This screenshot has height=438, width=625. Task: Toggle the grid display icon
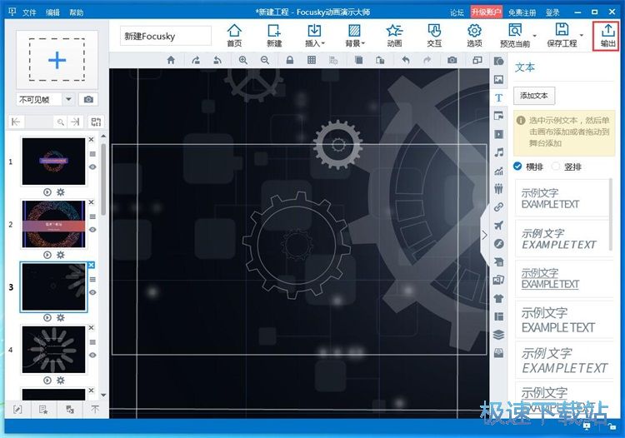tap(312, 60)
